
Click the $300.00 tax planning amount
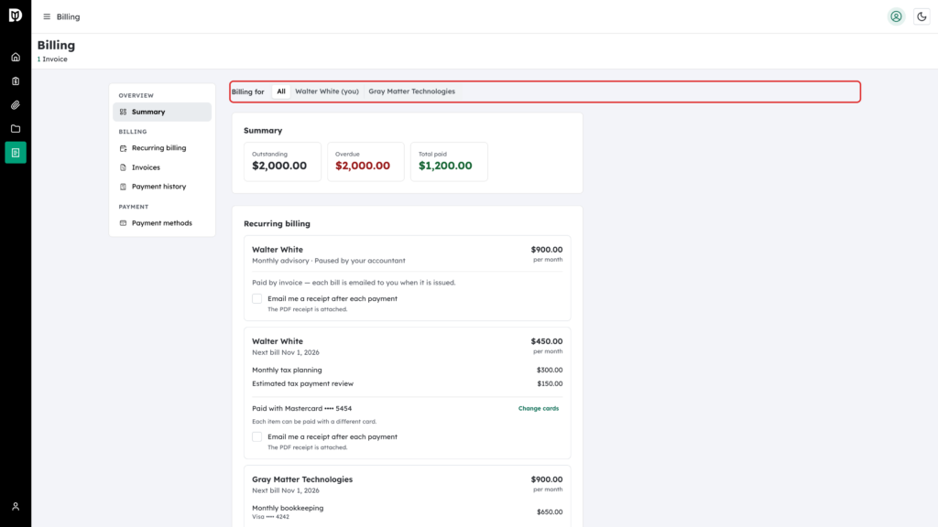point(550,370)
